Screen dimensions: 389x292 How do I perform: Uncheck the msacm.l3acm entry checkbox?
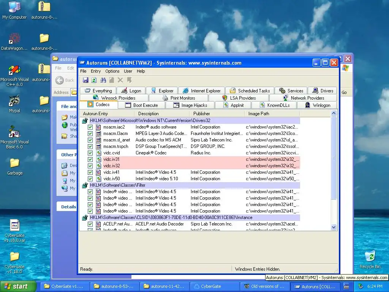point(90,133)
